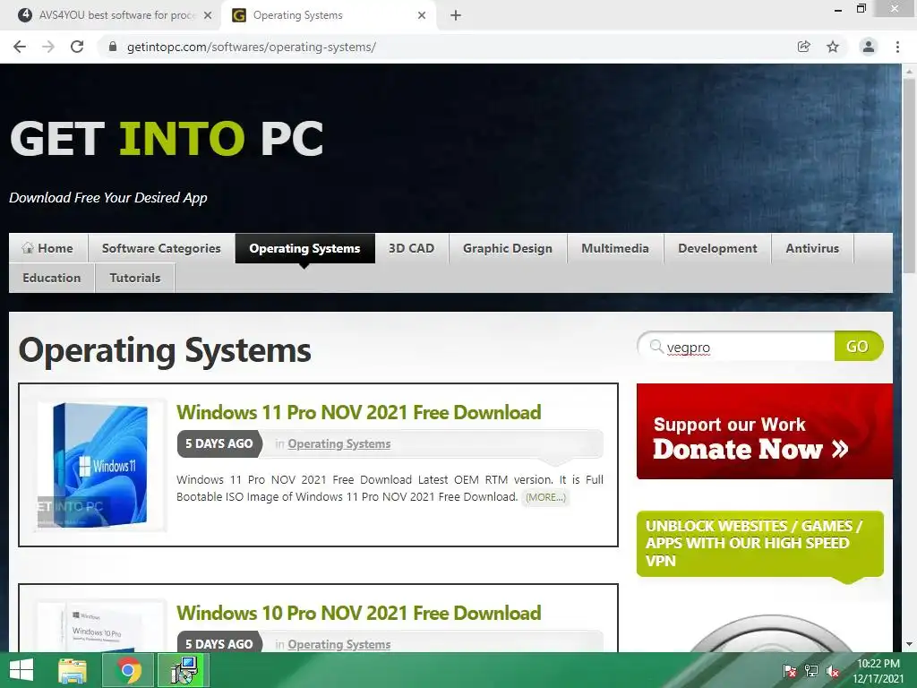This screenshot has height=688, width=917.
Task: Open Operating Systems link under Windows 10 post
Action: [339, 644]
